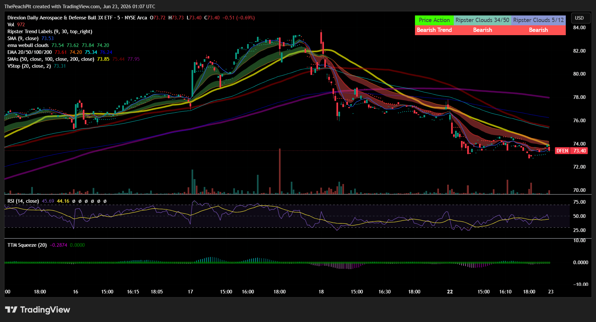Click the Price Action green header cell
Viewport: 596px width, 322px height.
[x=434, y=20]
